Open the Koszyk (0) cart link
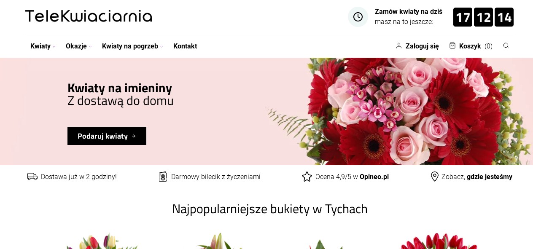Viewport: 533px width, 249px height. coord(476,46)
